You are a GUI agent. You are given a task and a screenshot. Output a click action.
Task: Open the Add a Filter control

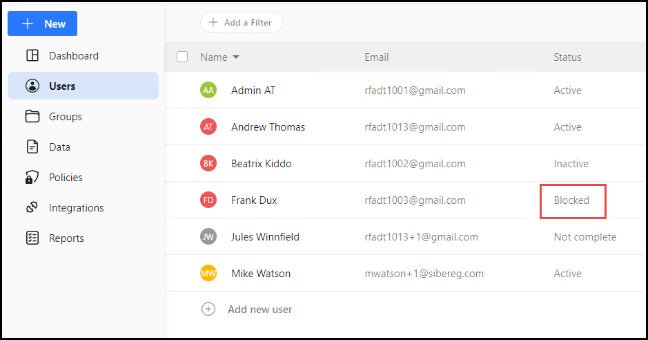tap(242, 23)
